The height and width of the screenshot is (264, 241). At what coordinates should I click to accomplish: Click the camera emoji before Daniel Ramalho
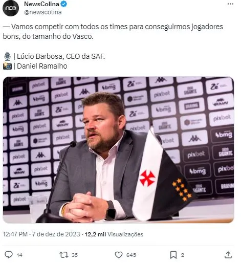tap(7, 66)
